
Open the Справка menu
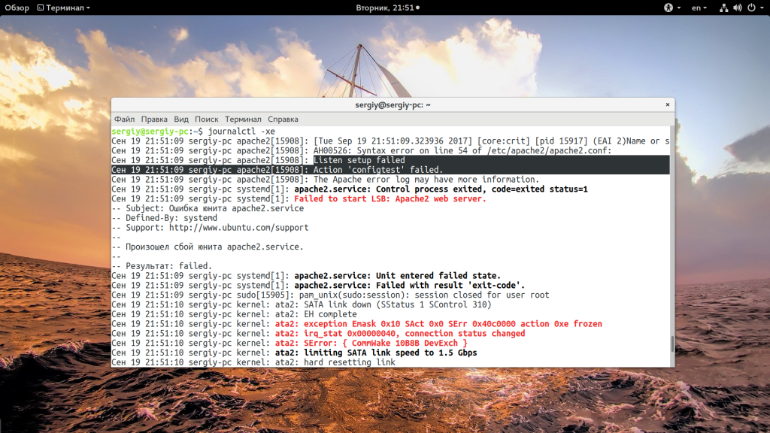tap(283, 119)
